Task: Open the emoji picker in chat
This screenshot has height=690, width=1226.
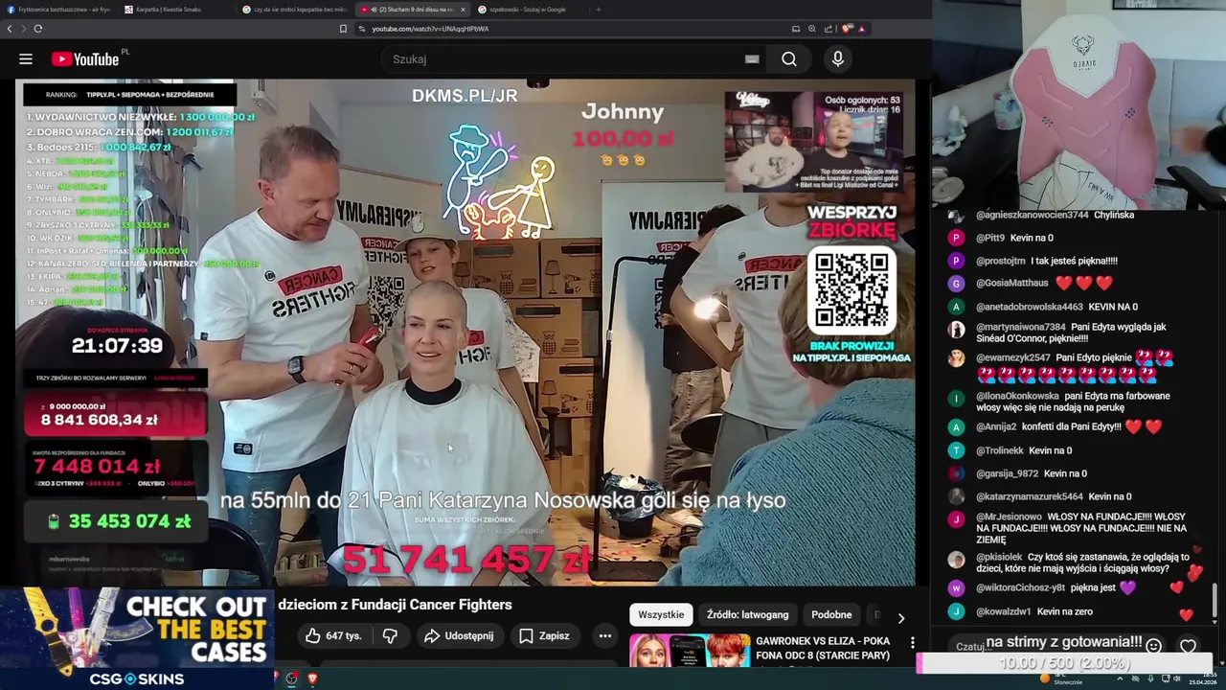Action: (1153, 646)
